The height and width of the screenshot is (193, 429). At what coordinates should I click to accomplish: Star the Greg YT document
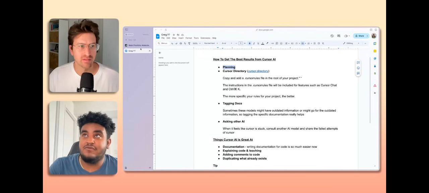(174, 35)
